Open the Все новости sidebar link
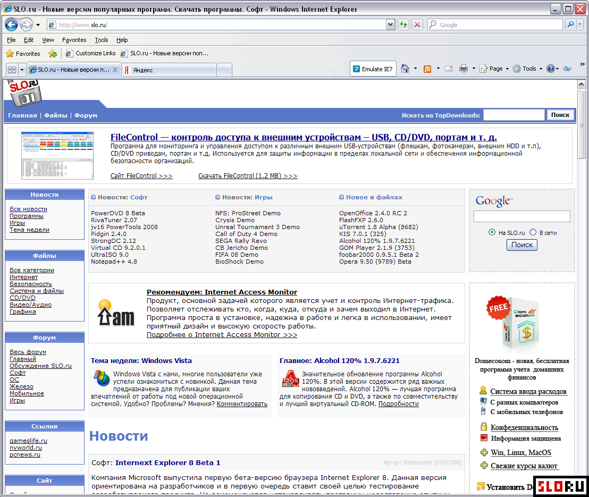The width and height of the screenshot is (589, 497). click(x=29, y=209)
